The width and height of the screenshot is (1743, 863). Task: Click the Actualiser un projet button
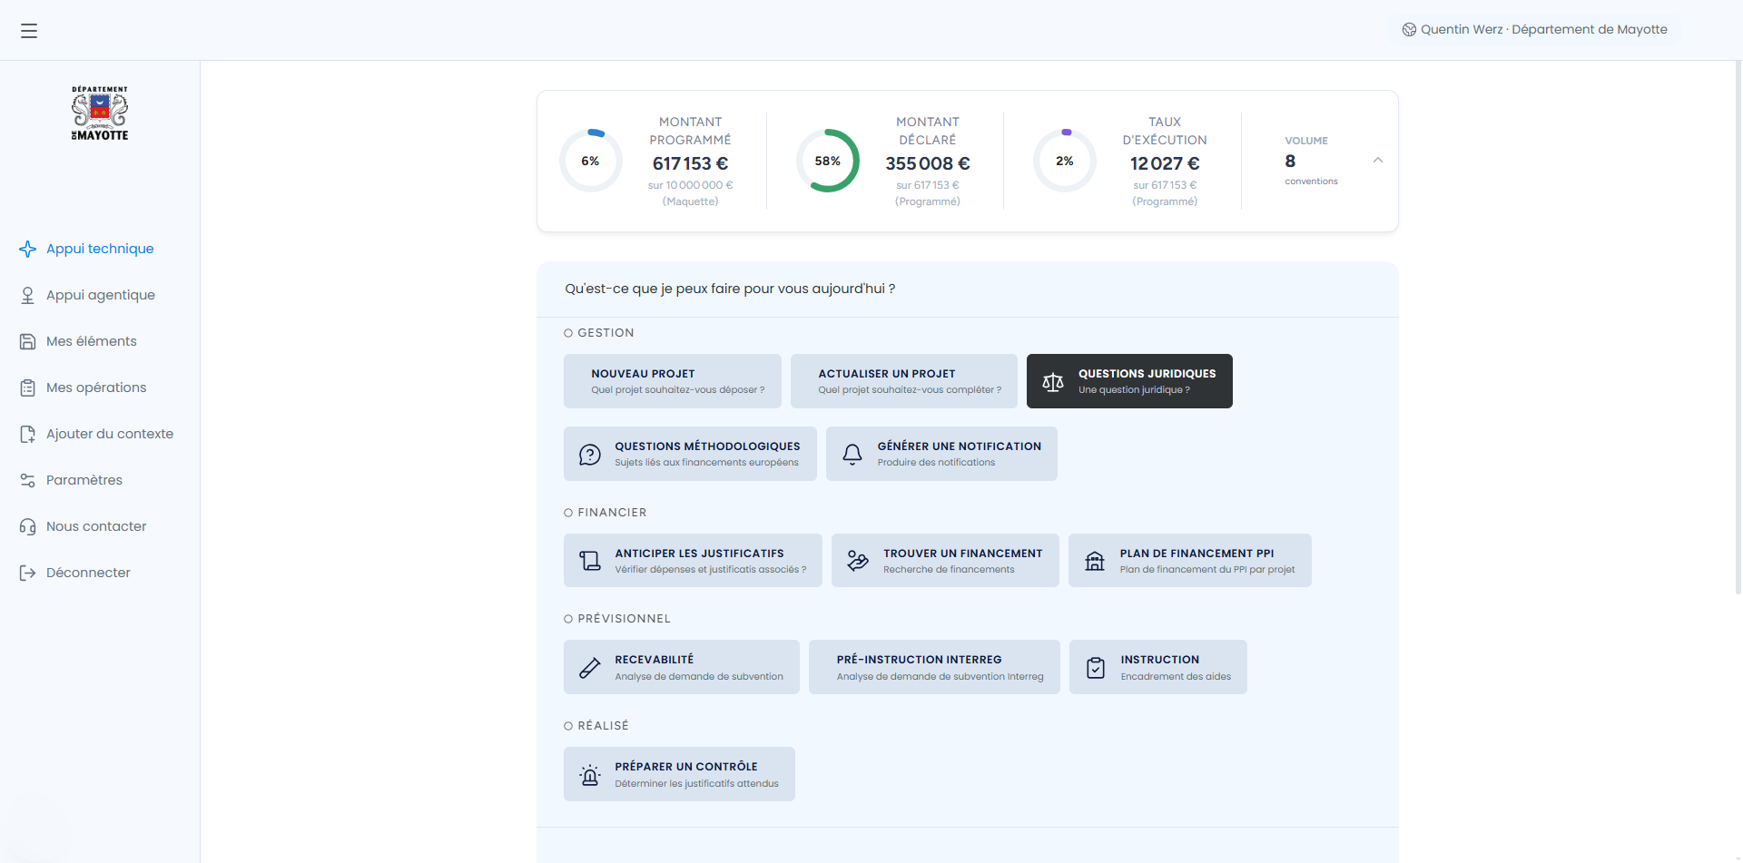coord(903,381)
